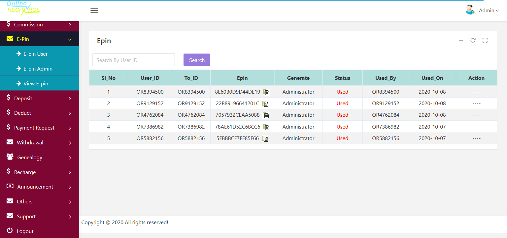This screenshot has width=507, height=238.
Task: Click the dollar icon beside Deposit
Action: point(9,98)
